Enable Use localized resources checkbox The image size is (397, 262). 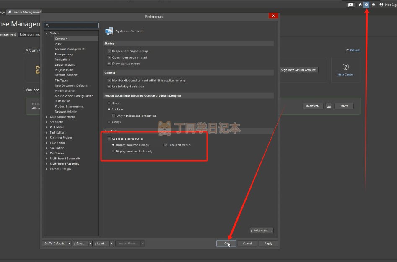(109, 139)
